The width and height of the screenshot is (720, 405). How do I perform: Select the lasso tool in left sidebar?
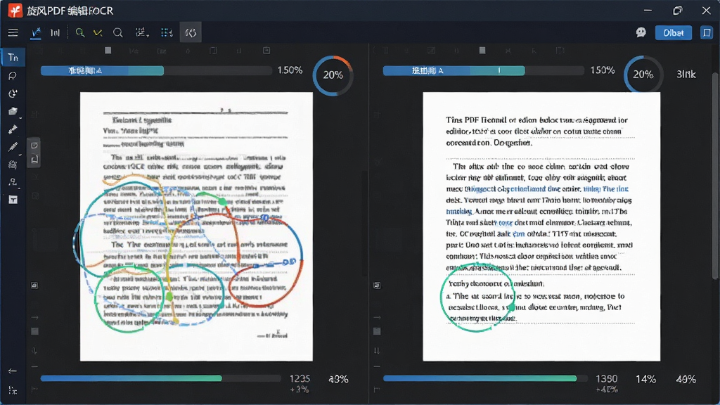13,76
